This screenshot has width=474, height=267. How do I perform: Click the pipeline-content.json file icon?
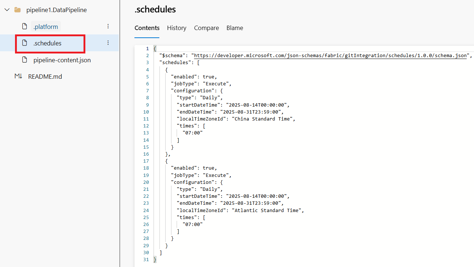point(25,60)
